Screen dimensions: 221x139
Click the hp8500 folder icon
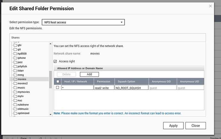pos(15,54)
